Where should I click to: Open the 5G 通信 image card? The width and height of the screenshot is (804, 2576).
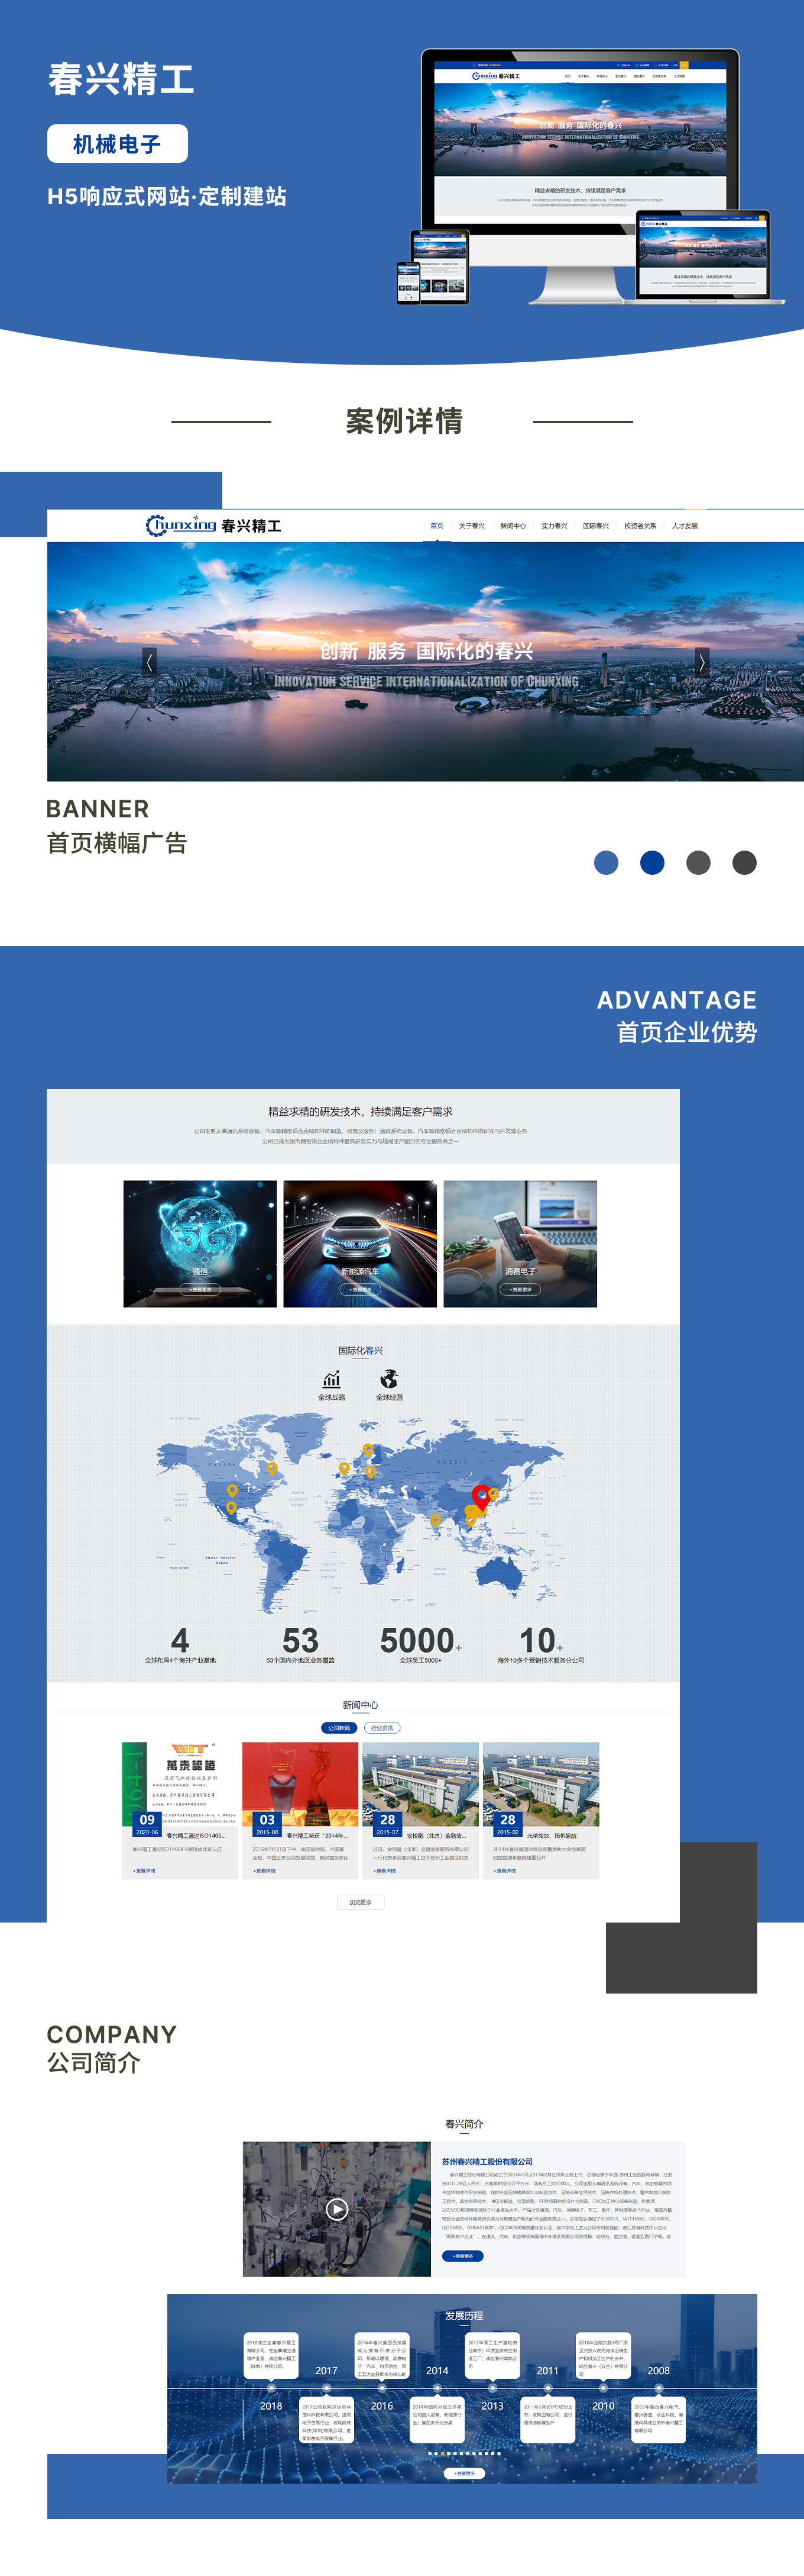[200, 1243]
